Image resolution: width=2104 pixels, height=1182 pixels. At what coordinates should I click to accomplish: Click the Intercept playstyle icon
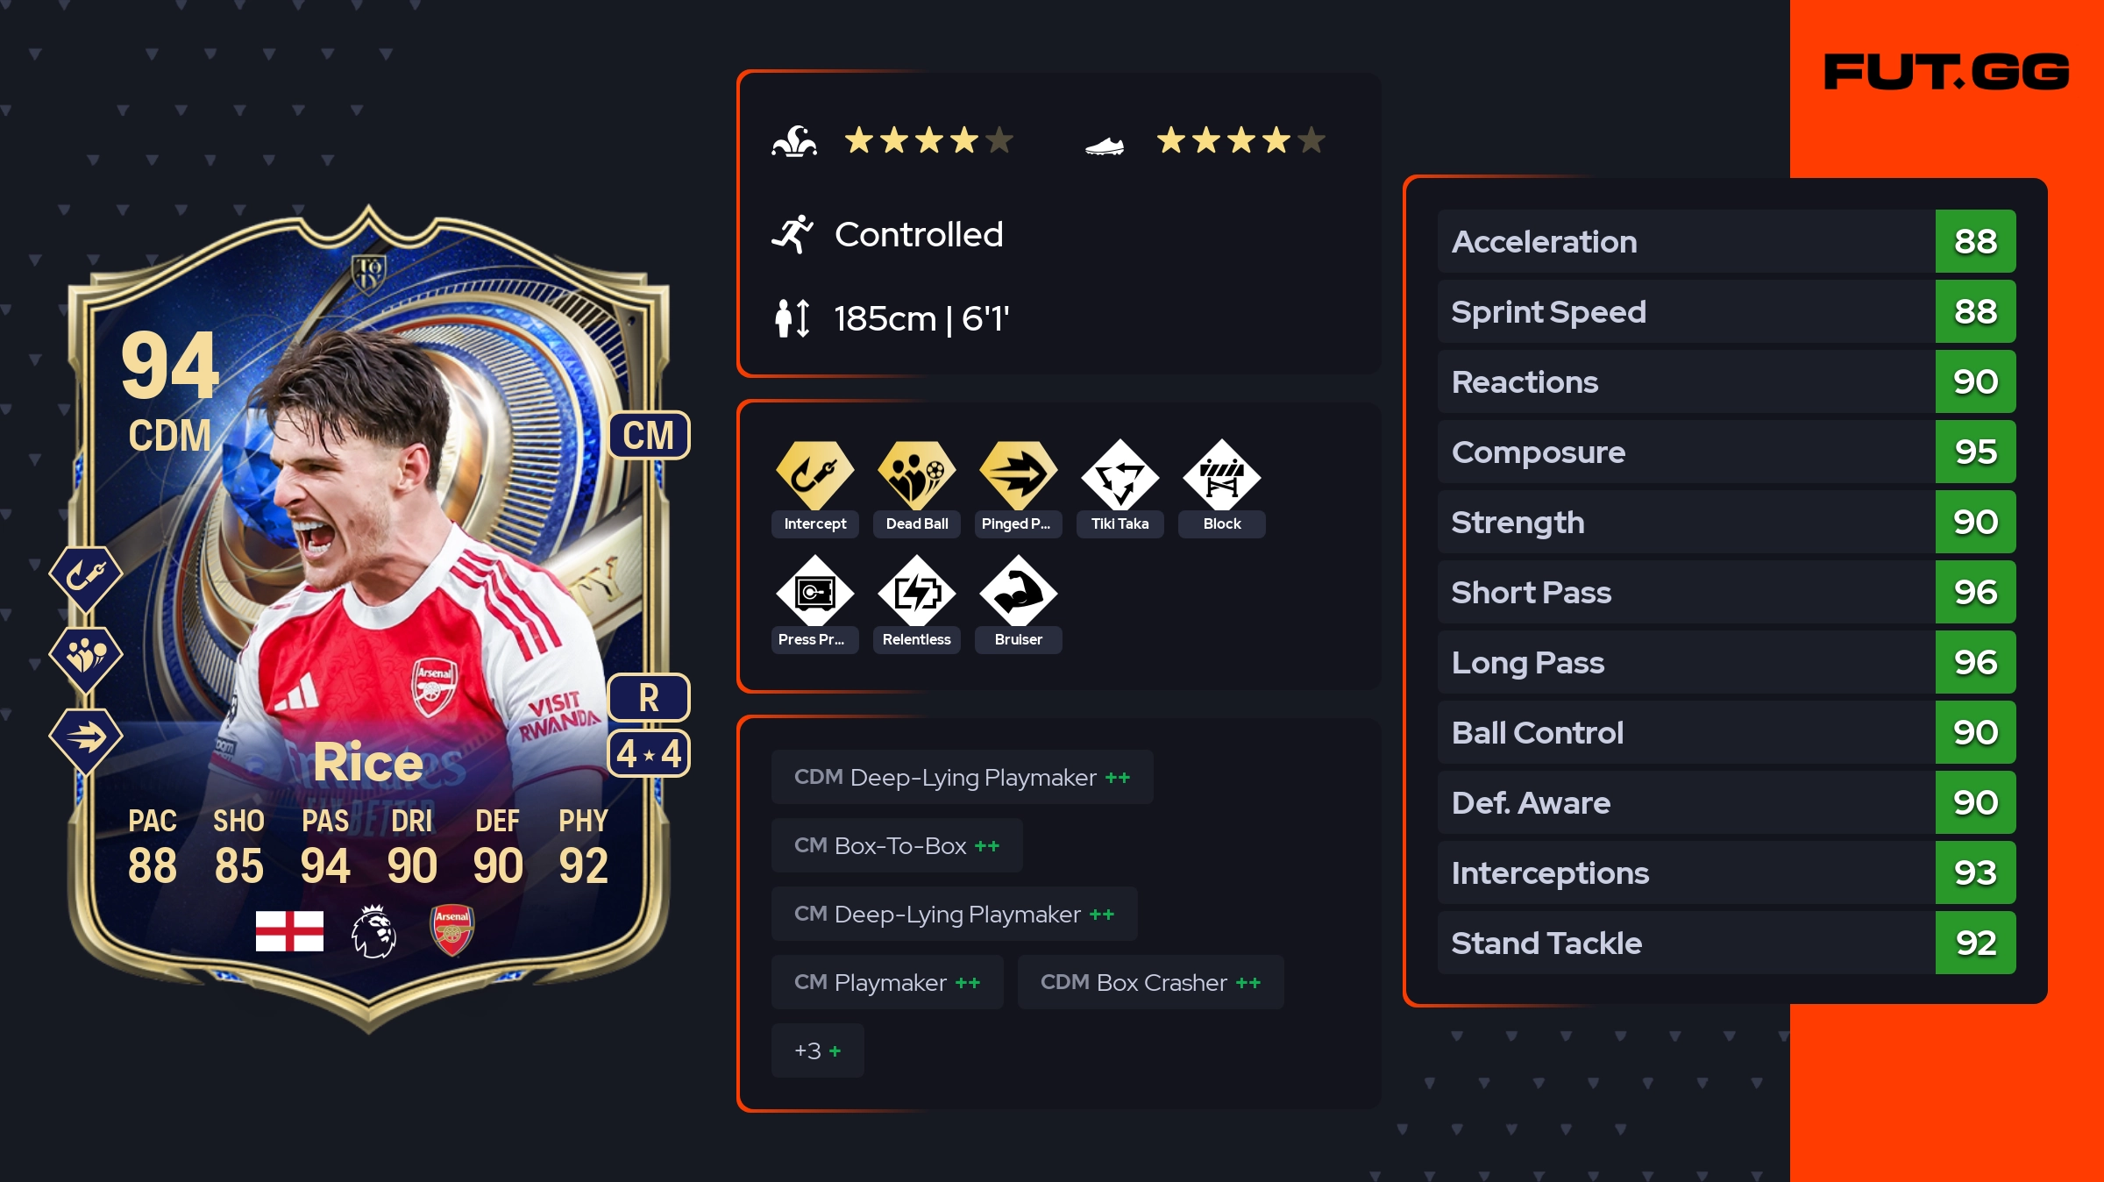(814, 475)
